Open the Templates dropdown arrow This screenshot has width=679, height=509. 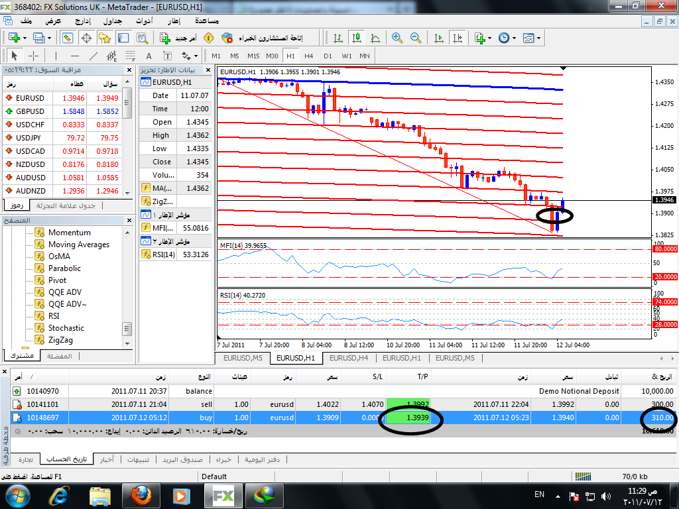coord(538,38)
